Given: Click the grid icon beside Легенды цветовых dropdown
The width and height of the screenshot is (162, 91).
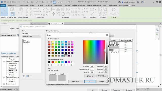Looking at the screenshot, I should point(18,35).
